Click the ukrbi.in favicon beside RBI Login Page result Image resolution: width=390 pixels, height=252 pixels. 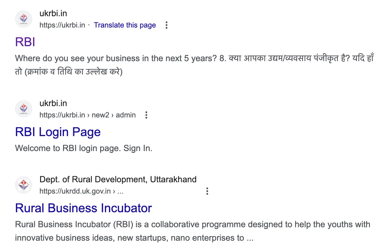pos(24,109)
